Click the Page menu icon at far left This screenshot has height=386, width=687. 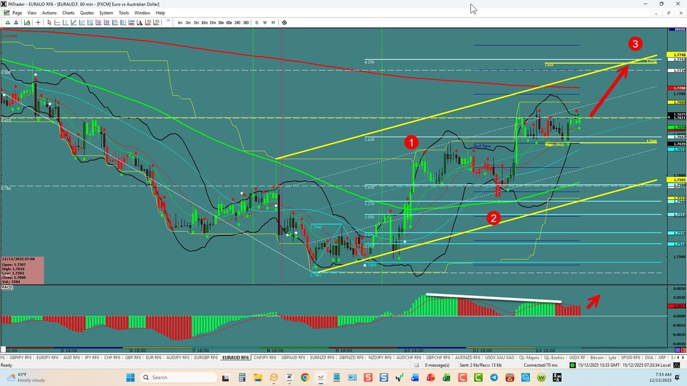(x=6, y=13)
